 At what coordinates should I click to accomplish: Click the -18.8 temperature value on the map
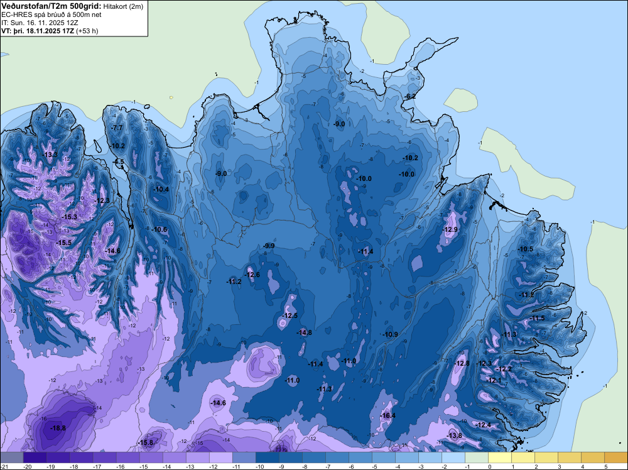pyautogui.click(x=58, y=428)
